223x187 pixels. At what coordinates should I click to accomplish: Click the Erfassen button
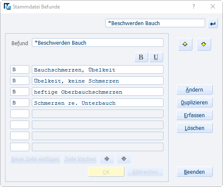(x=195, y=115)
